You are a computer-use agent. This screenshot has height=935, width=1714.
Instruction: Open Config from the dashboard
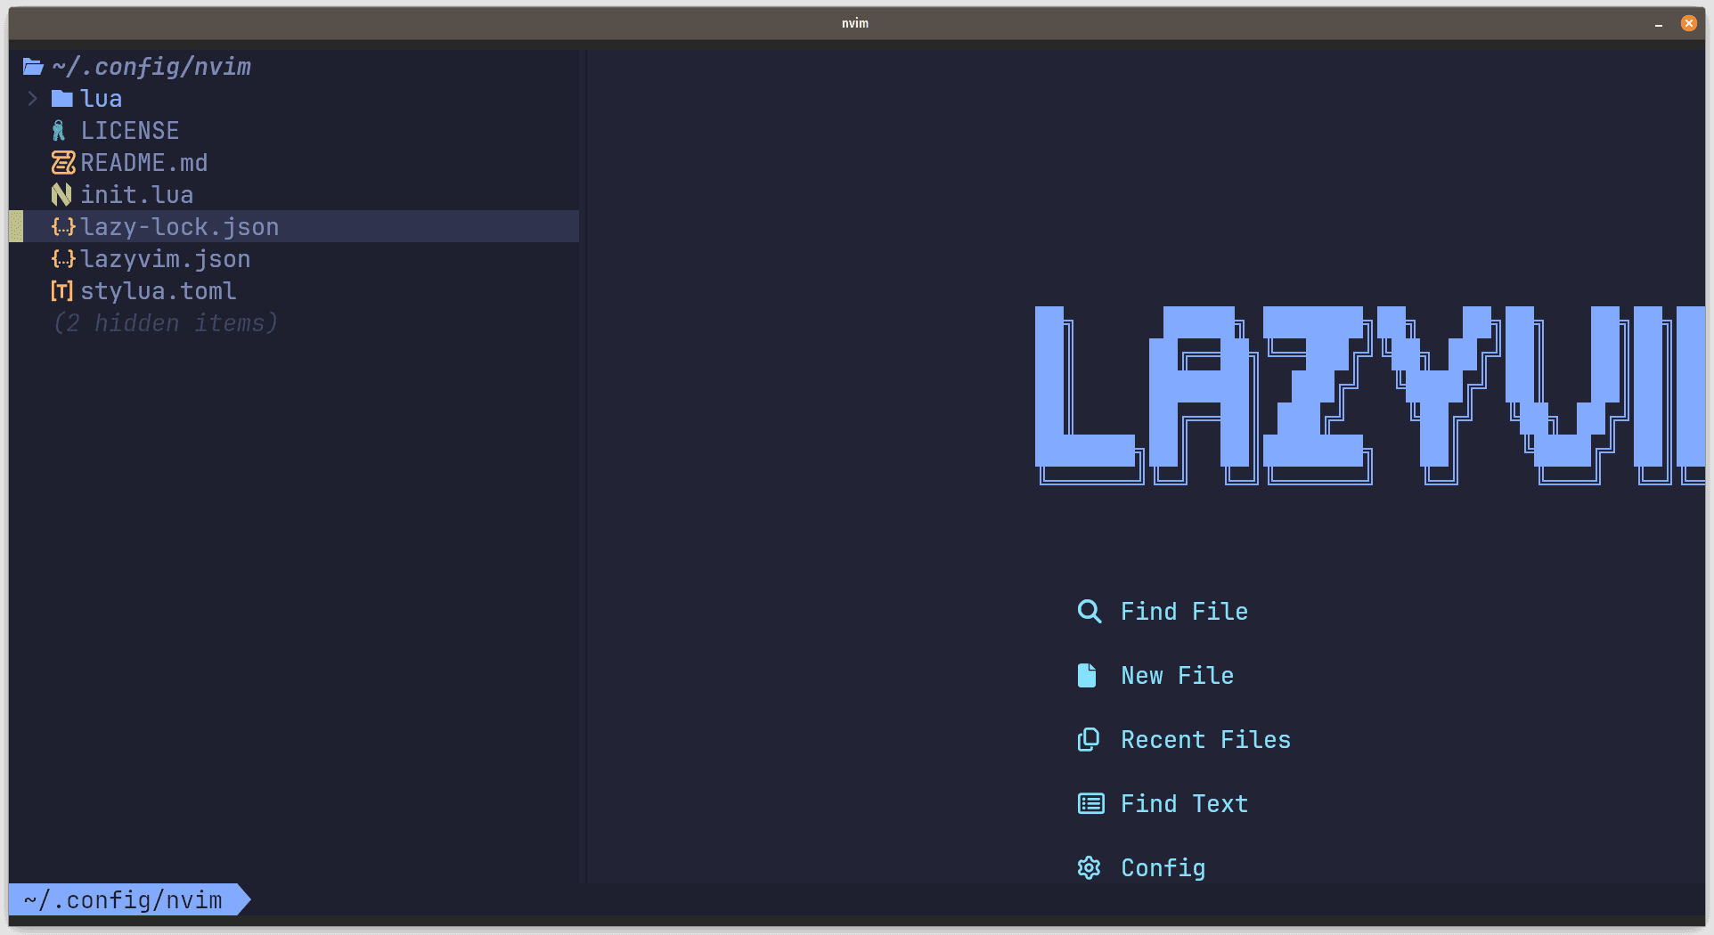(1163, 867)
